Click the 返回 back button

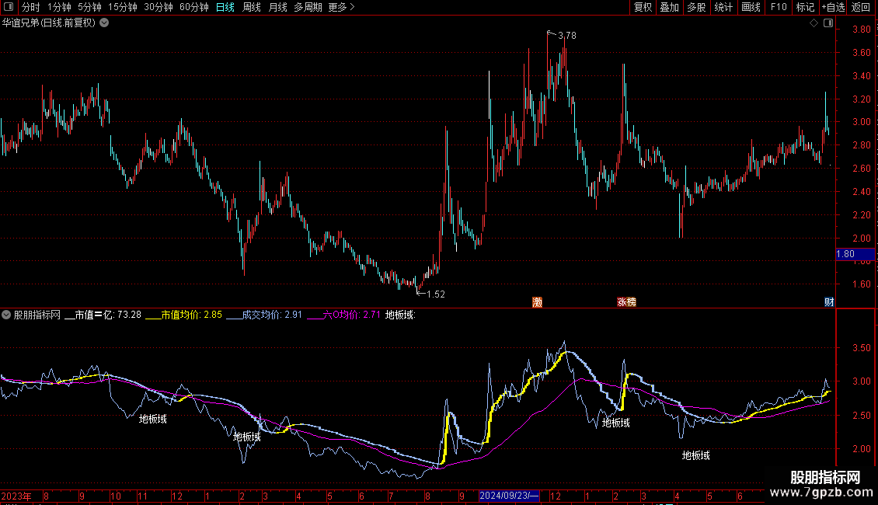pos(861,7)
